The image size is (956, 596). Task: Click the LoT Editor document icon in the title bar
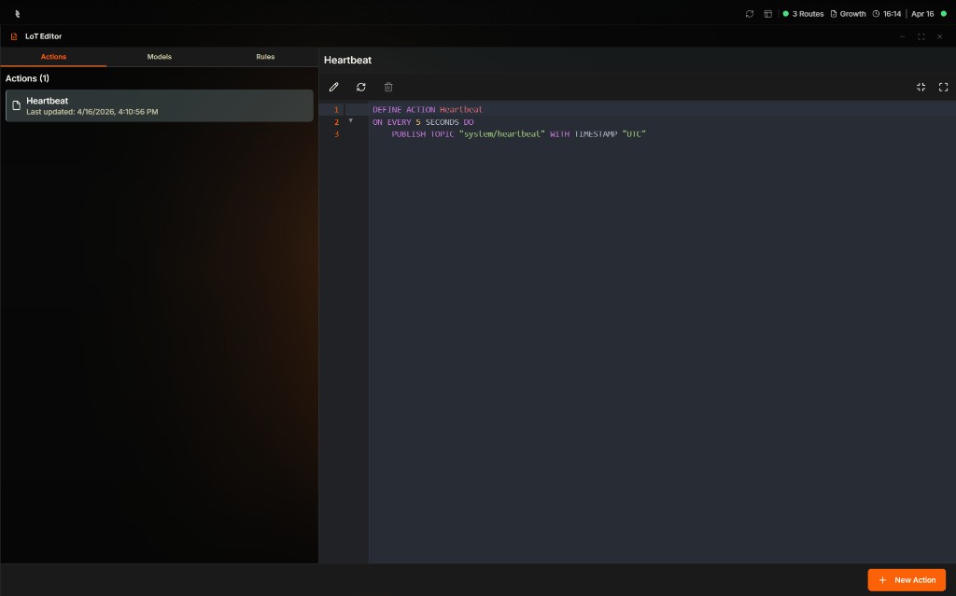pos(14,36)
